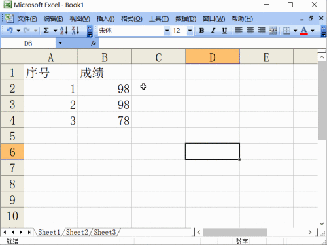327x245 pixels.
Task: Open the font name dropdown
Action: coord(167,31)
